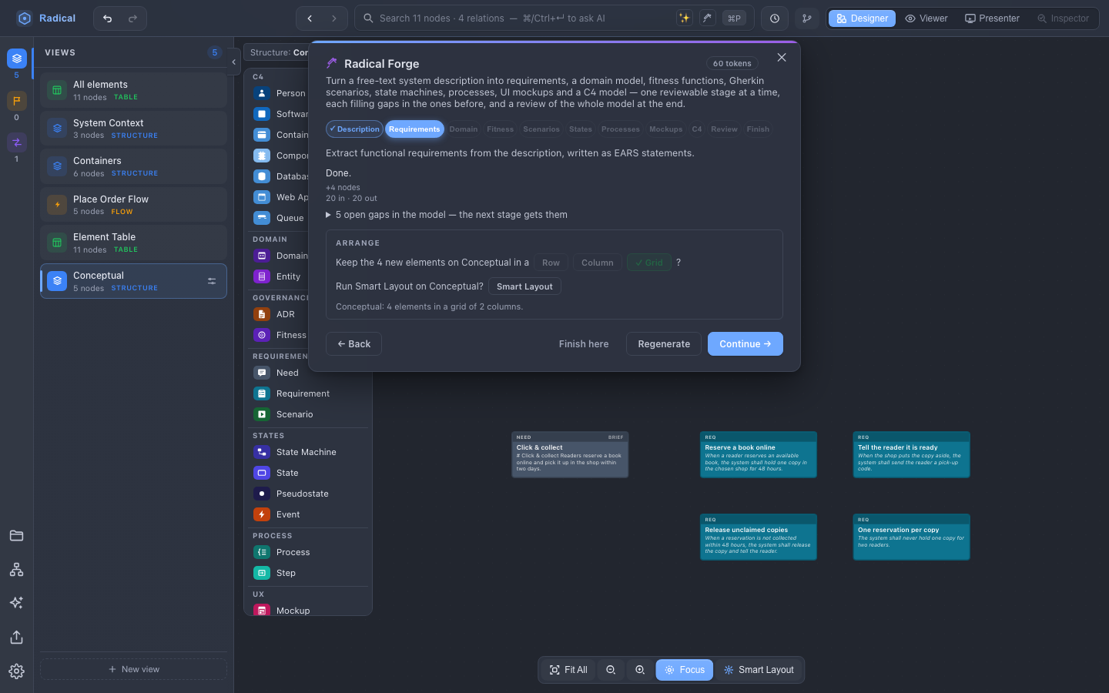Open the history clock icon
This screenshot has height=693, width=1109.
pos(775,18)
